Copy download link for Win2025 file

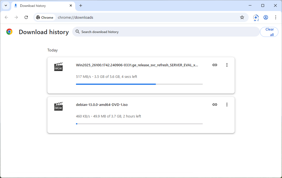coord(215,65)
